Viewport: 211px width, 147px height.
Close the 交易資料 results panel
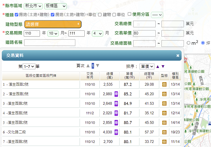(178, 55)
